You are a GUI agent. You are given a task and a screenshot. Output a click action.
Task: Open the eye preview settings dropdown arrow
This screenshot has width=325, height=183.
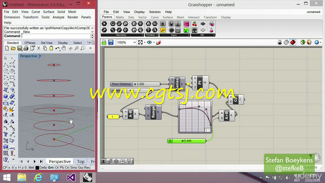(x=154, y=43)
